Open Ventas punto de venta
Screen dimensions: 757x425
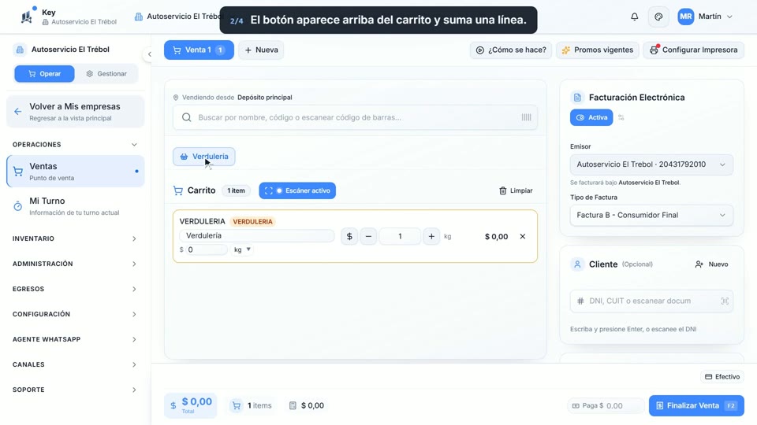[76, 171]
